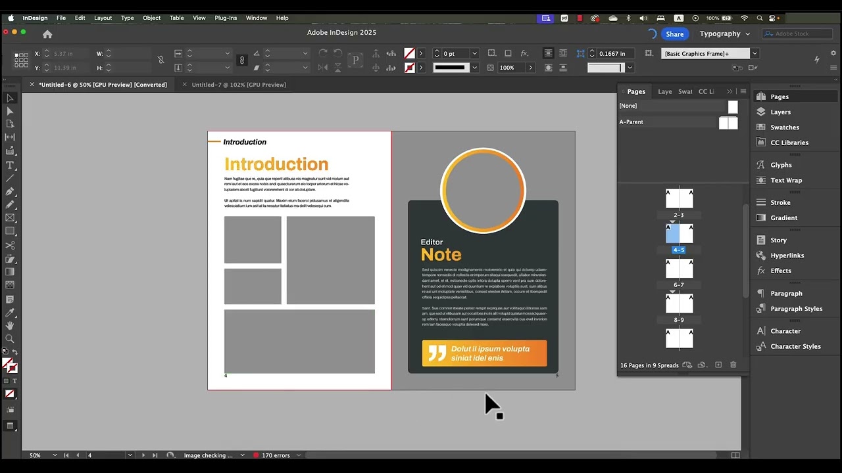Toggle formatting affects container button
842x473 pixels.
point(6,381)
